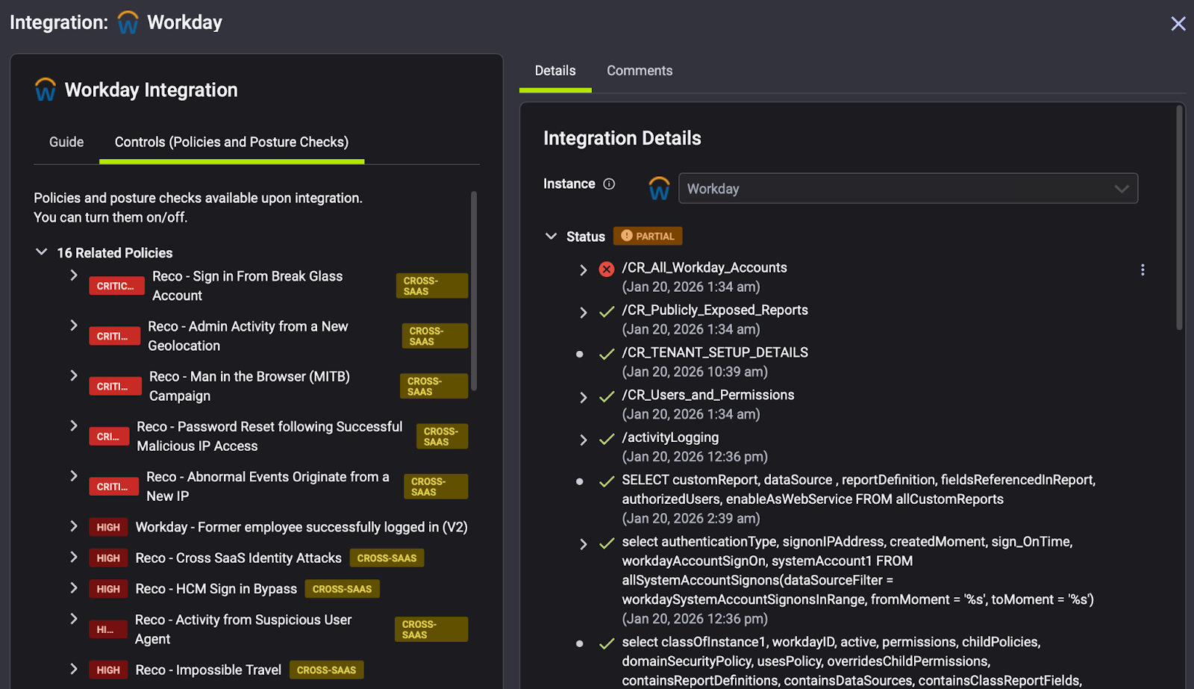Click CROSS-SAAS tag on Password Reset policy
This screenshot has height=689, width=1194.
(442, 436)
